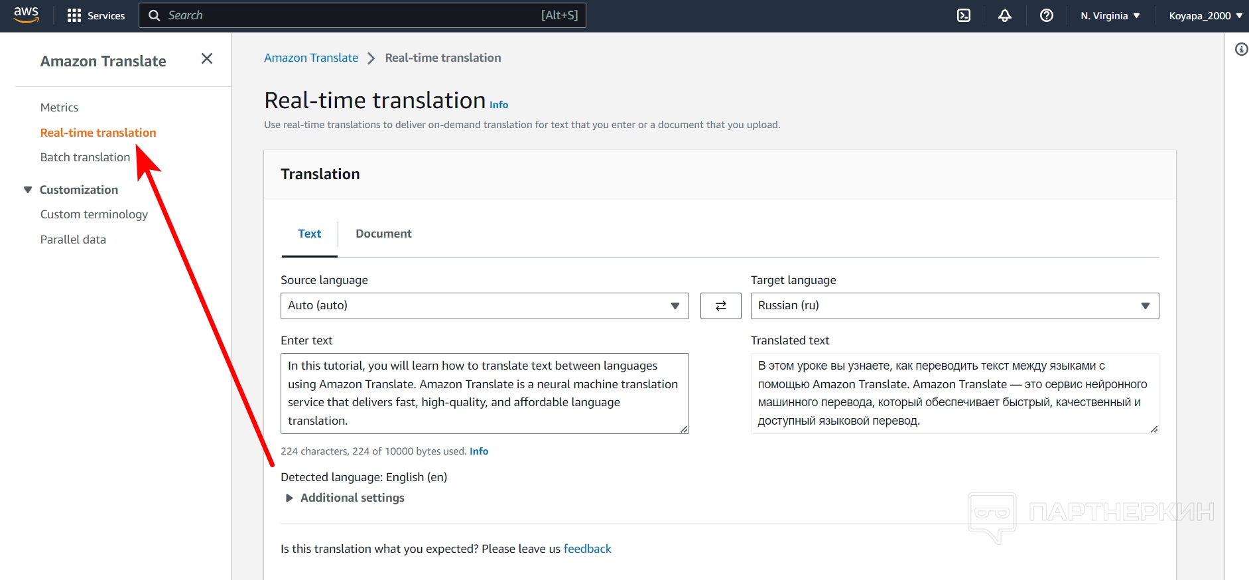The width and height of the screenshot is (1249, 580).
Task: Close the Amazon Translate side navigation
Action: 207,59
